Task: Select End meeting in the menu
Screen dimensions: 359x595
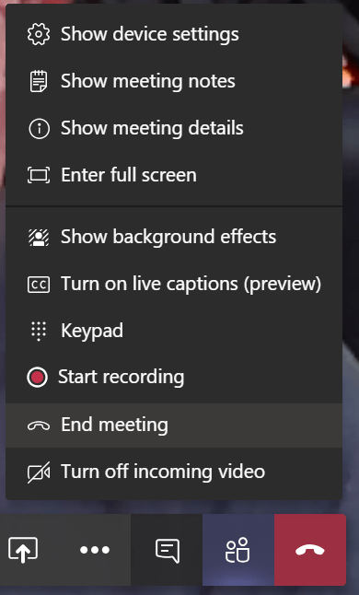Action: 174,425
